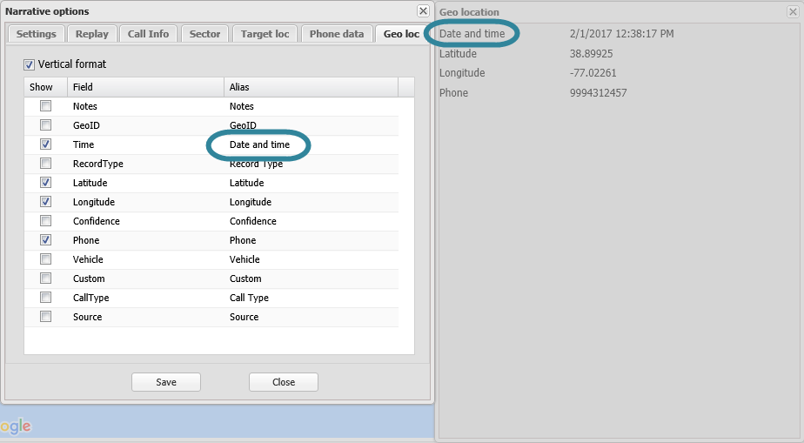Enable the Notes field checkbox
The image size is (804, 443).
[45, 106]
